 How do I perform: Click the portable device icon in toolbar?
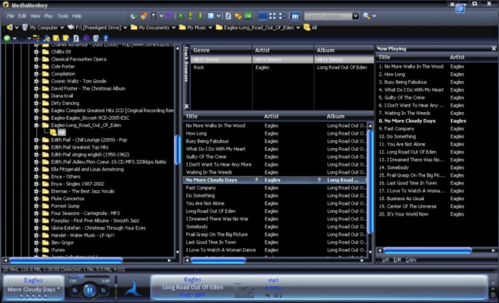[x=154, y=16]
